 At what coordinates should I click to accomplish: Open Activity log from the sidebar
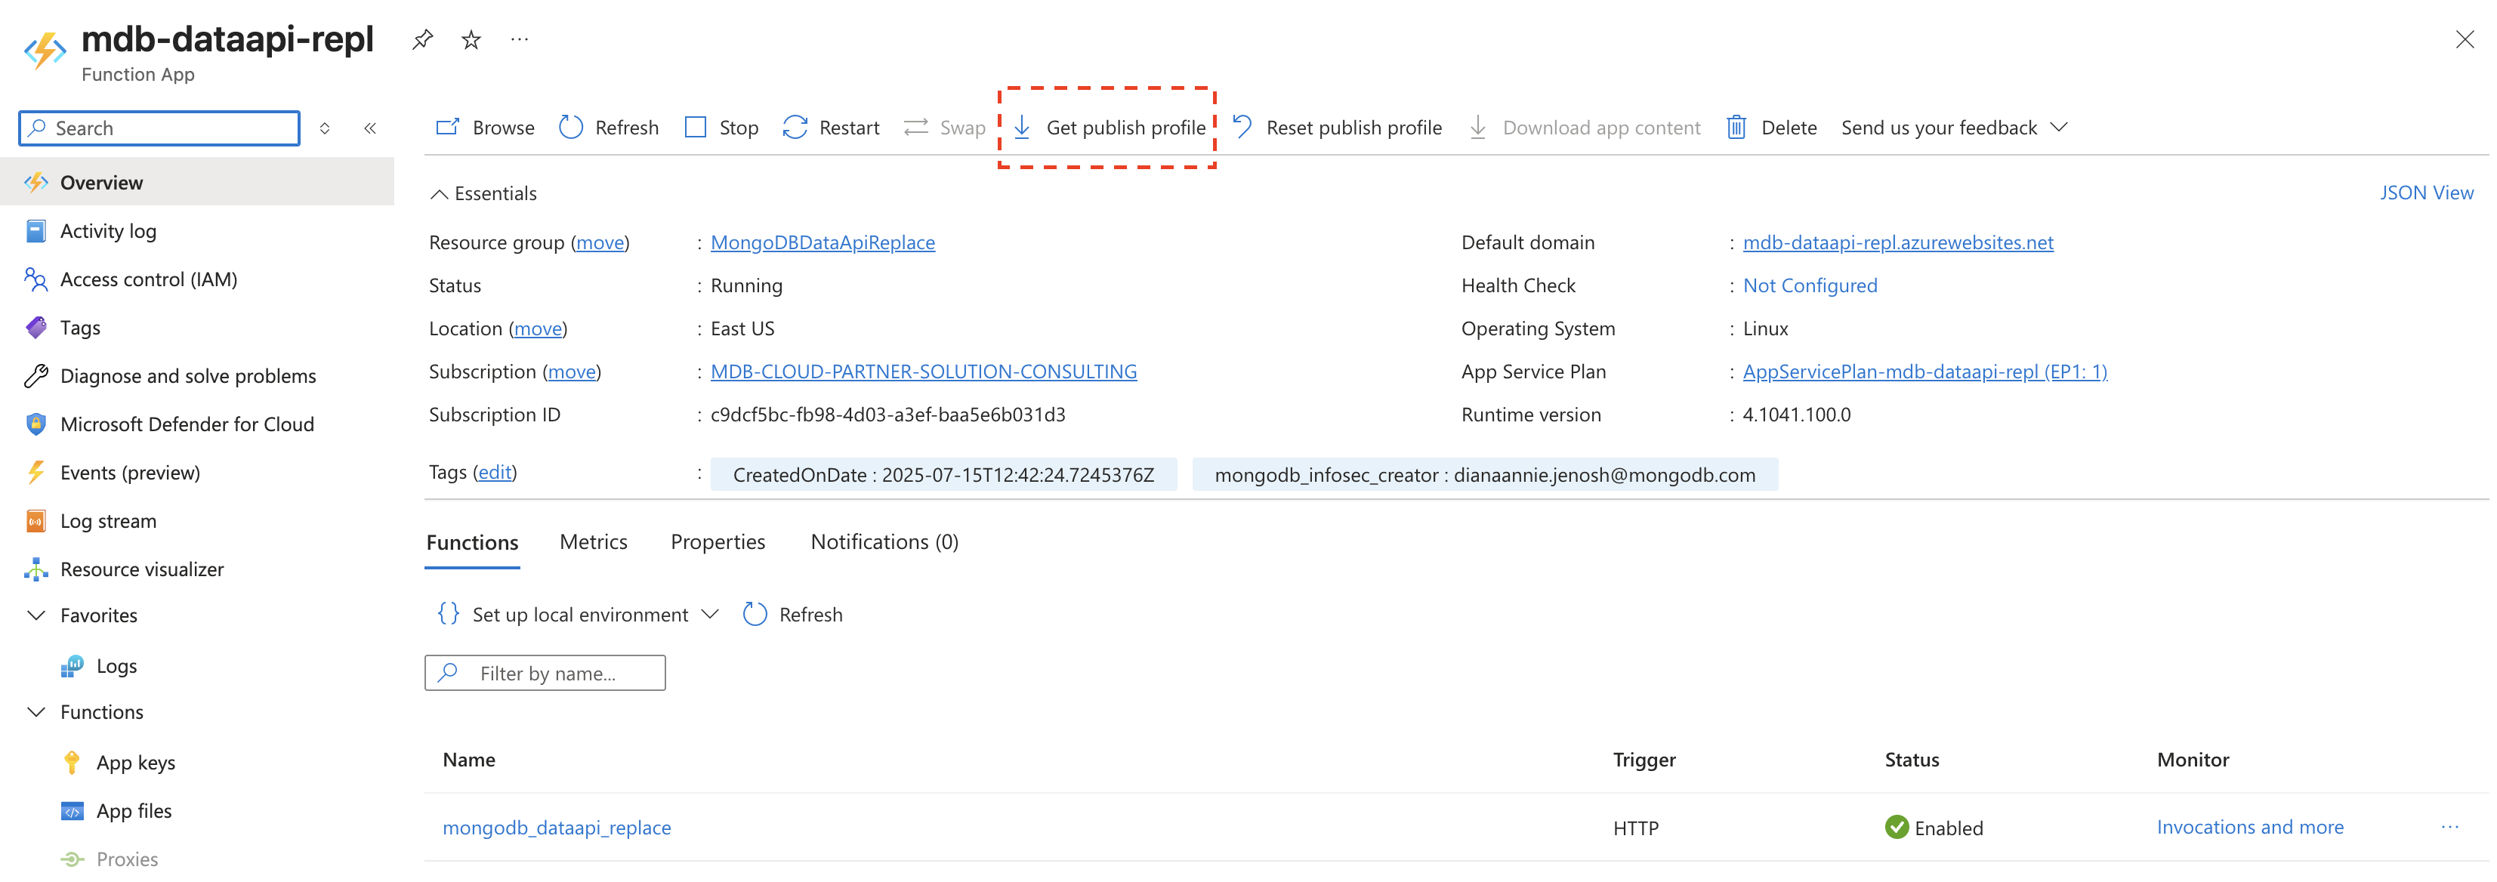coord(109,230)
